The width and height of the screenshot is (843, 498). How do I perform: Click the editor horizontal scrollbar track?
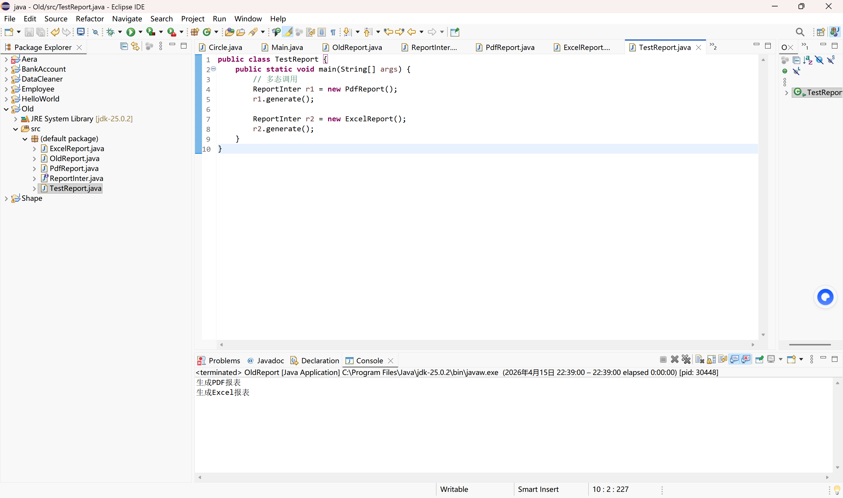(487, 345)
